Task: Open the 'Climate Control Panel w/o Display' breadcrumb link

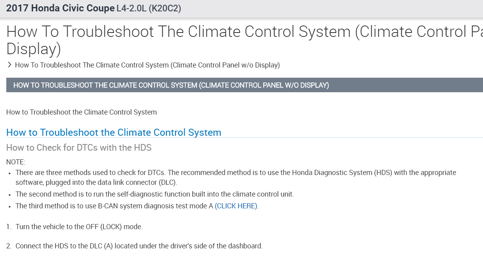Action: pyautogui.click(x=147, y=65)
